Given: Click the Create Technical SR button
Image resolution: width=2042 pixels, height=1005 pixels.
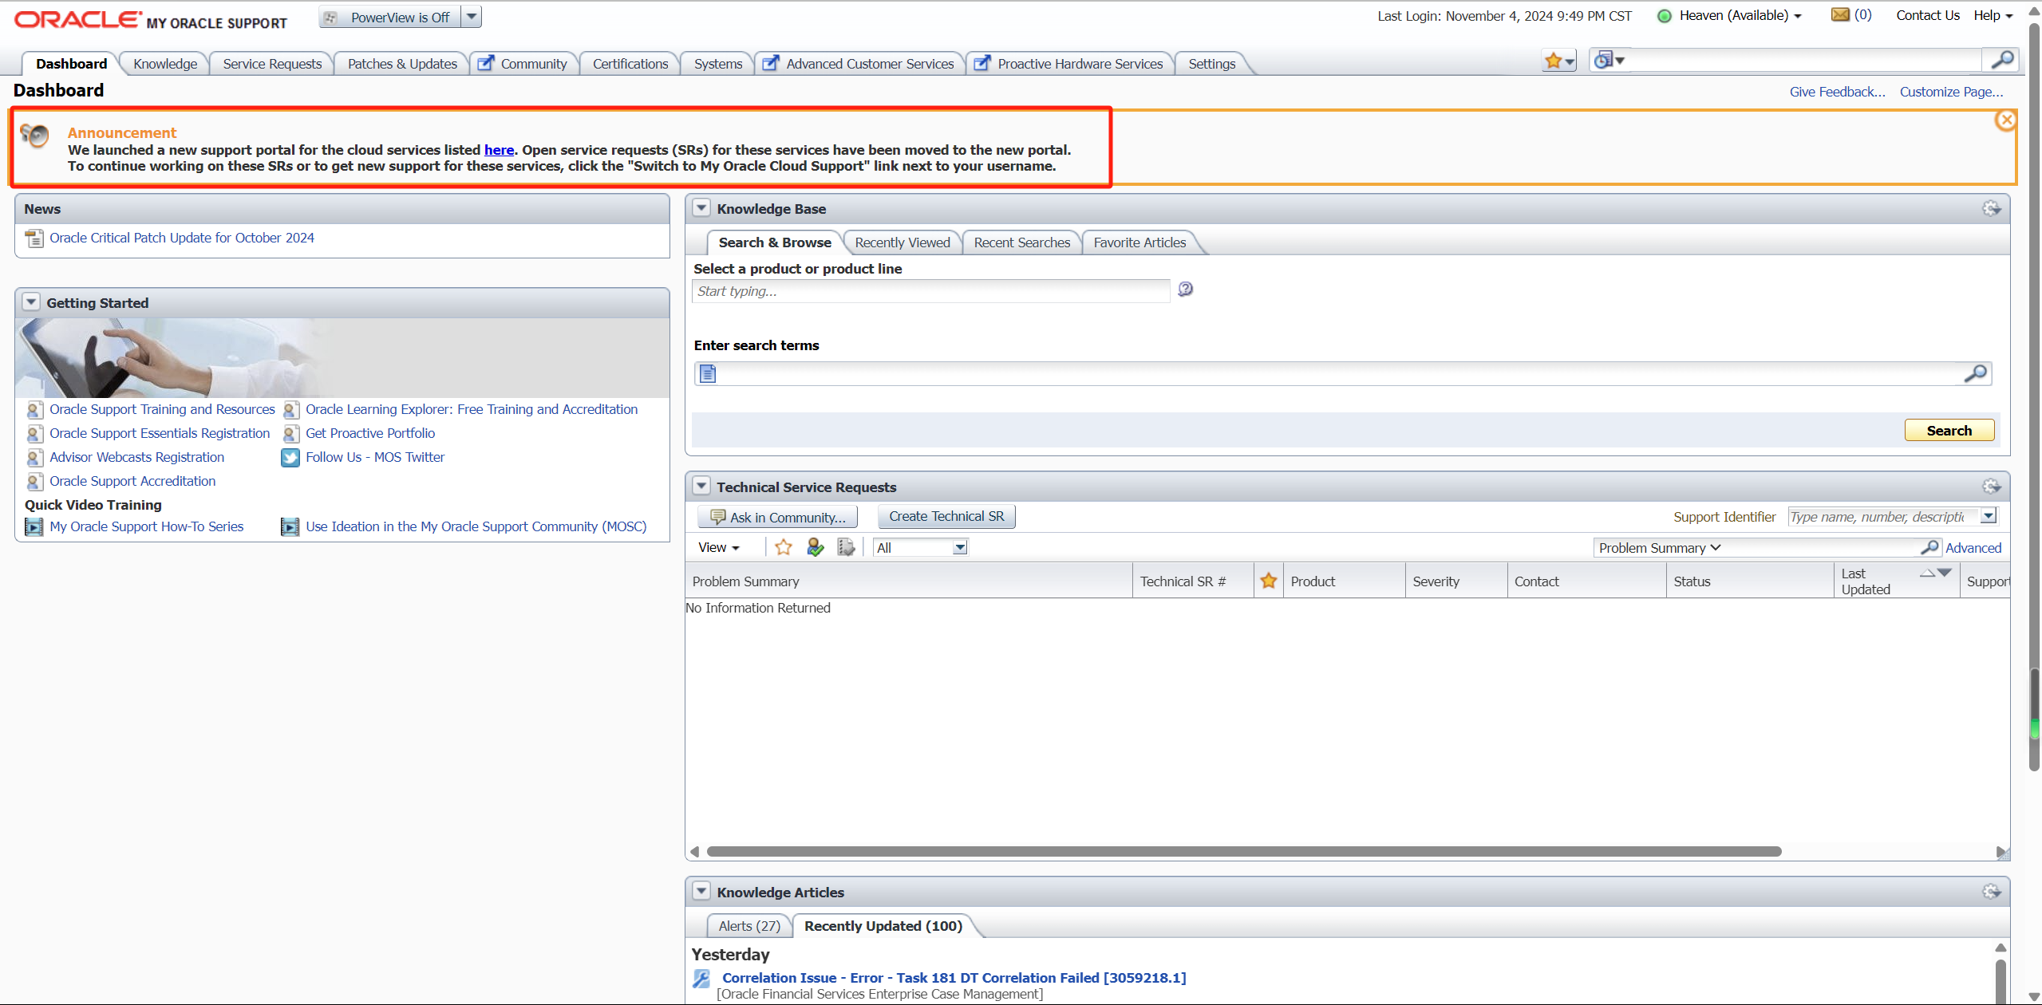Looking at the screenshot, I should [946, 517].
